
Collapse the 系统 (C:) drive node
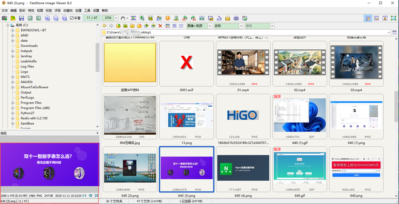point(8,25)
